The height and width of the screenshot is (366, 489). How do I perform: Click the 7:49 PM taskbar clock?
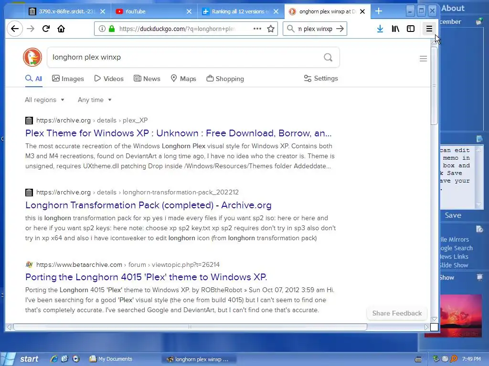click(471, 359)
